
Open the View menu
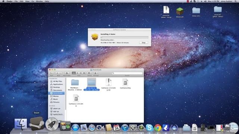27,1
